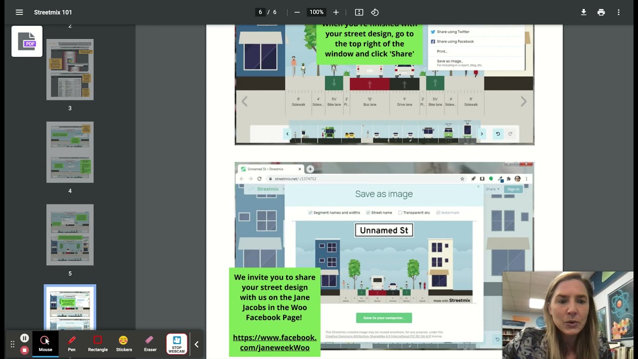Open the PDF viewer sidebar menu

[x=19, y=12]
